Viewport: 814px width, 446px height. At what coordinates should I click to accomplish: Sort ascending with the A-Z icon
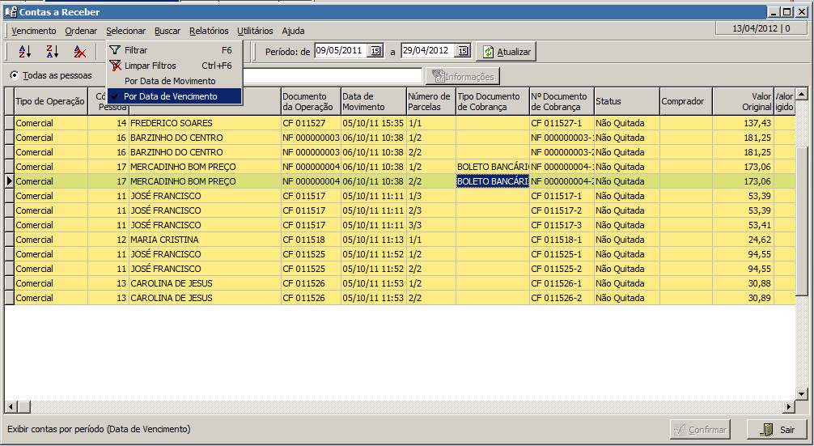coord(25,52)
